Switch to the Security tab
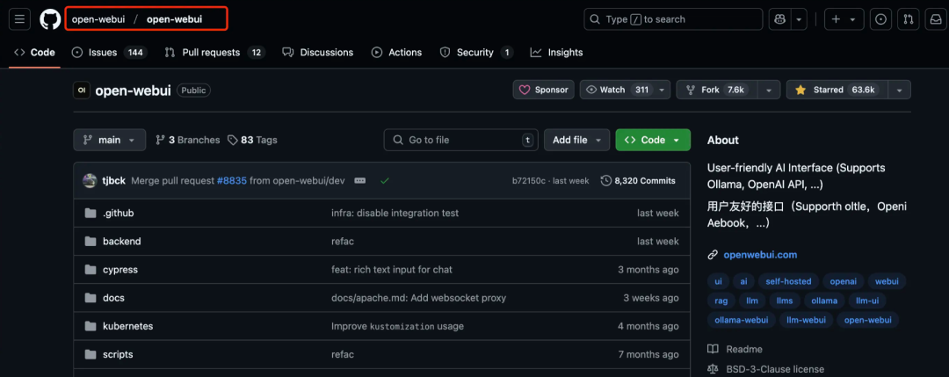949x377 pixels. [x=477, y=53]
